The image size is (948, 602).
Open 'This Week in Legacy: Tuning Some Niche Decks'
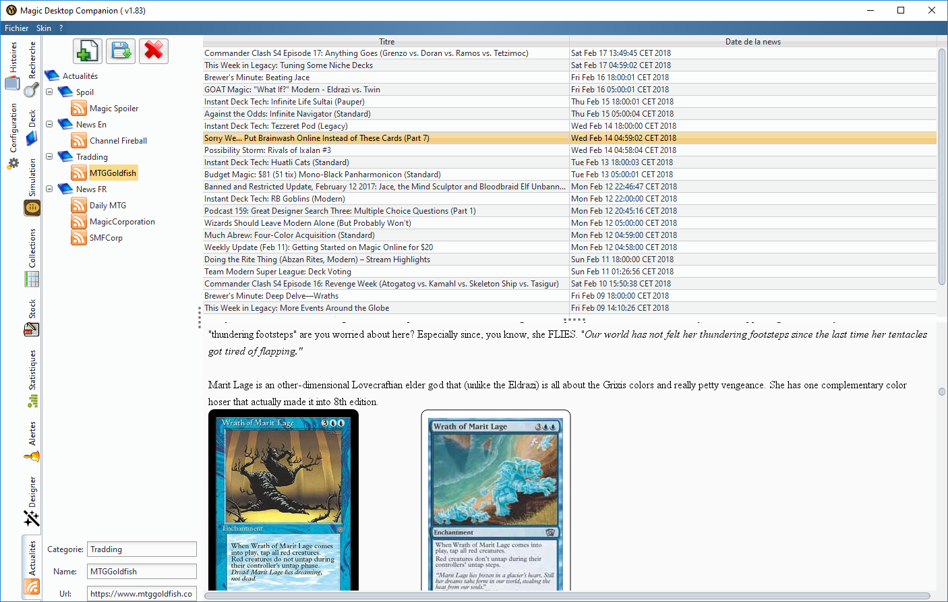click(x=570, y=65)
